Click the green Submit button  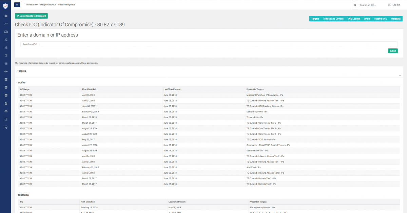(393, 51)
